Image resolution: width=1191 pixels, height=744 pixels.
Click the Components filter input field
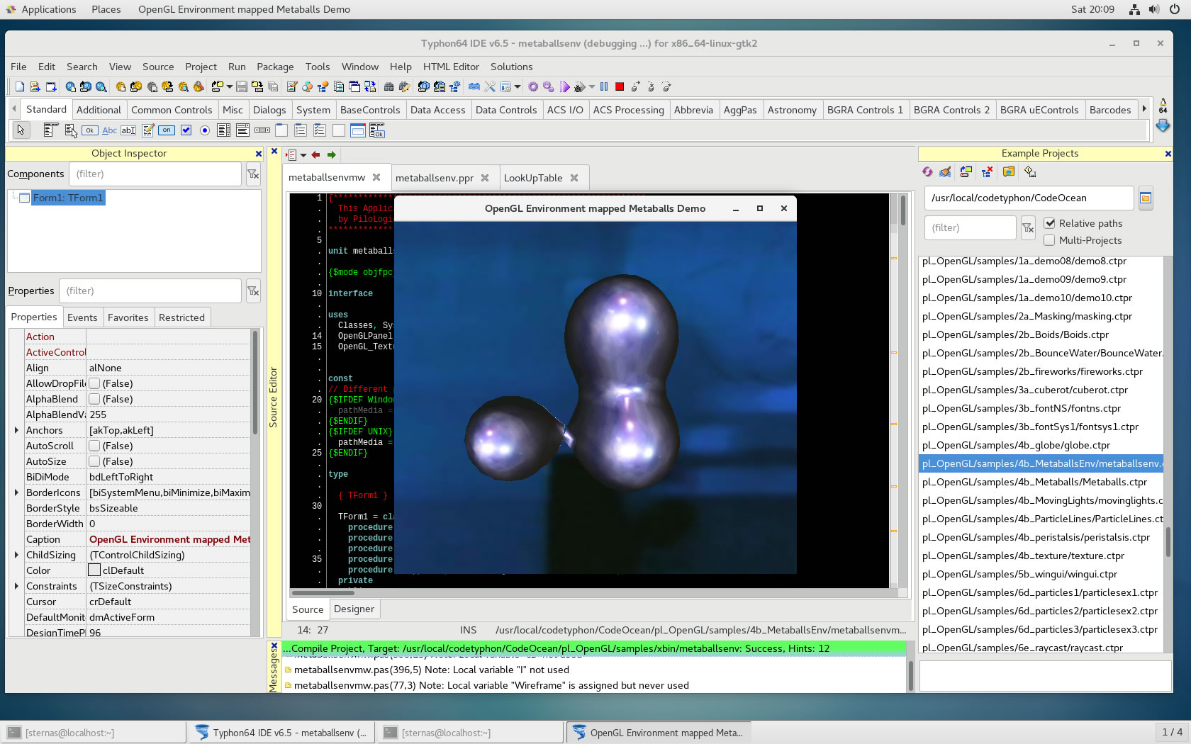pos(155,174)
